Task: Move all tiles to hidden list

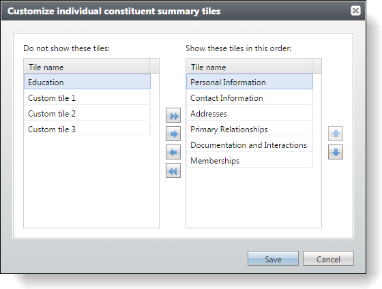Action: [x=173, y=170]
